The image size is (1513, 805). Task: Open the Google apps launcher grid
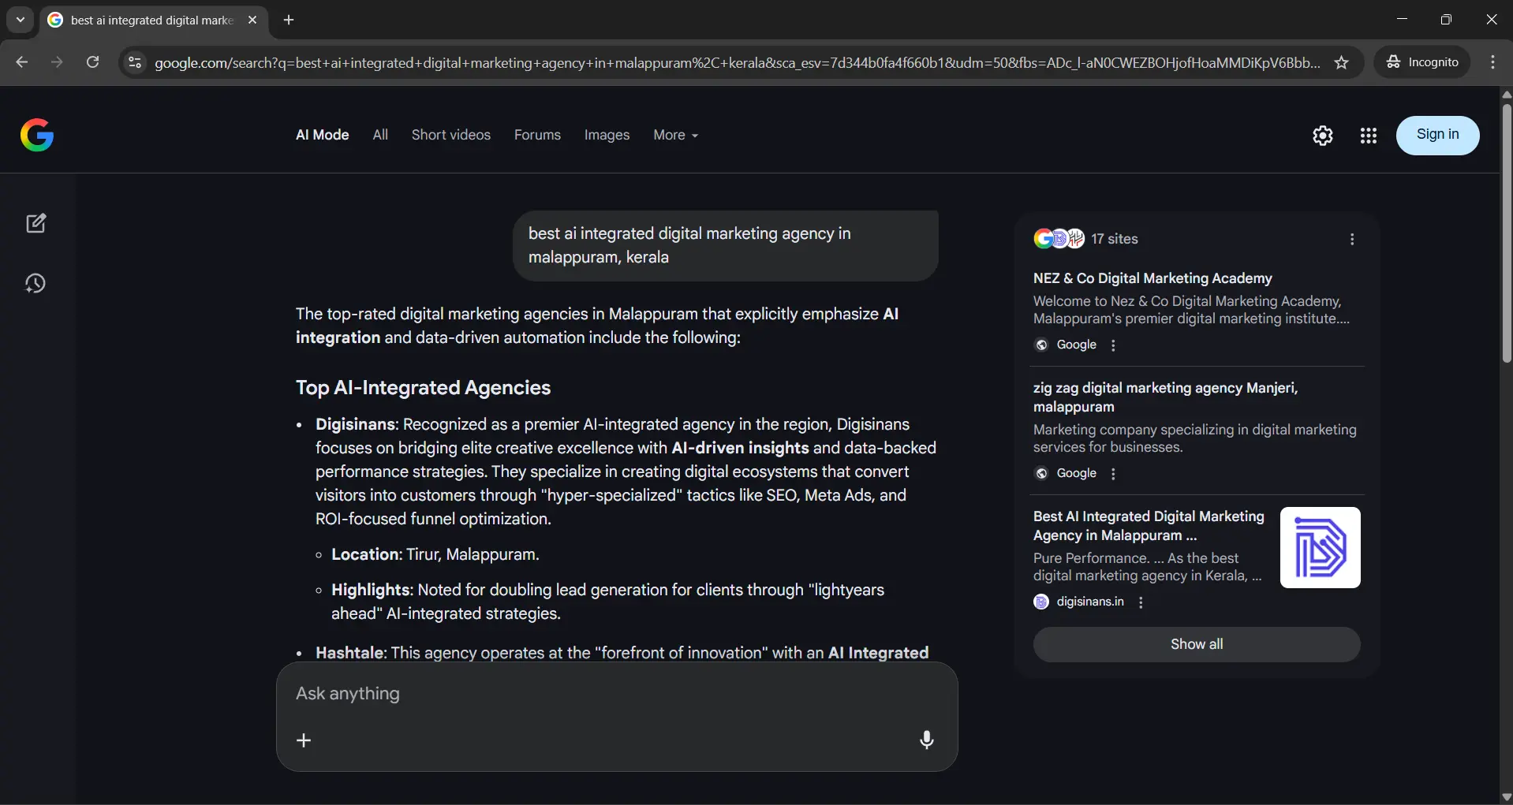(x=1370, y=136)
